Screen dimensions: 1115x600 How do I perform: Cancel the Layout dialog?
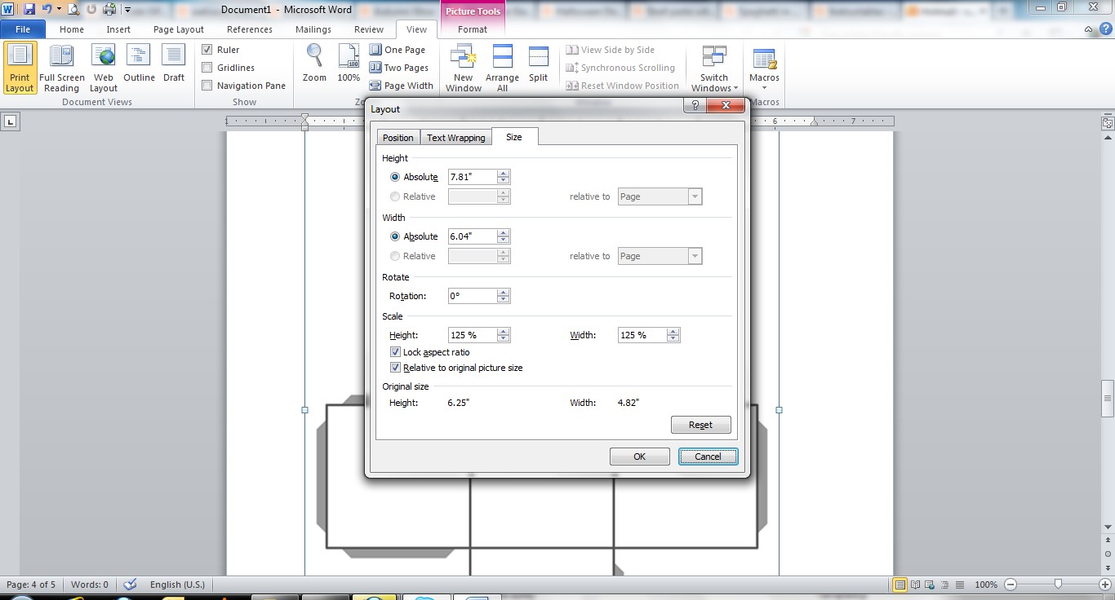coord(709,457)
